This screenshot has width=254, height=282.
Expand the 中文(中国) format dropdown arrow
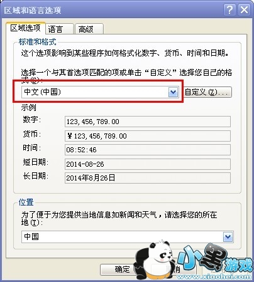[173, 92]
